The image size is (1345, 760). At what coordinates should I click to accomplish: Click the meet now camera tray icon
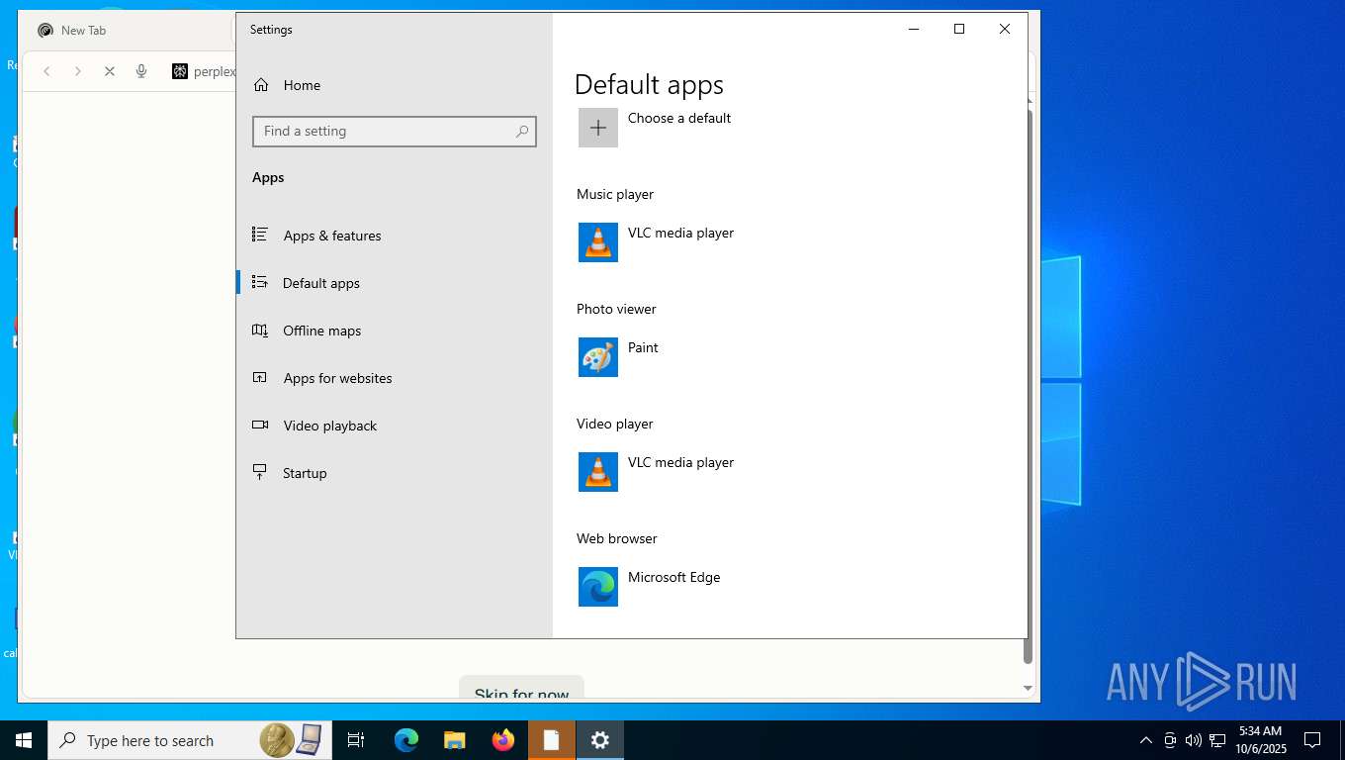pos(1170,740)
